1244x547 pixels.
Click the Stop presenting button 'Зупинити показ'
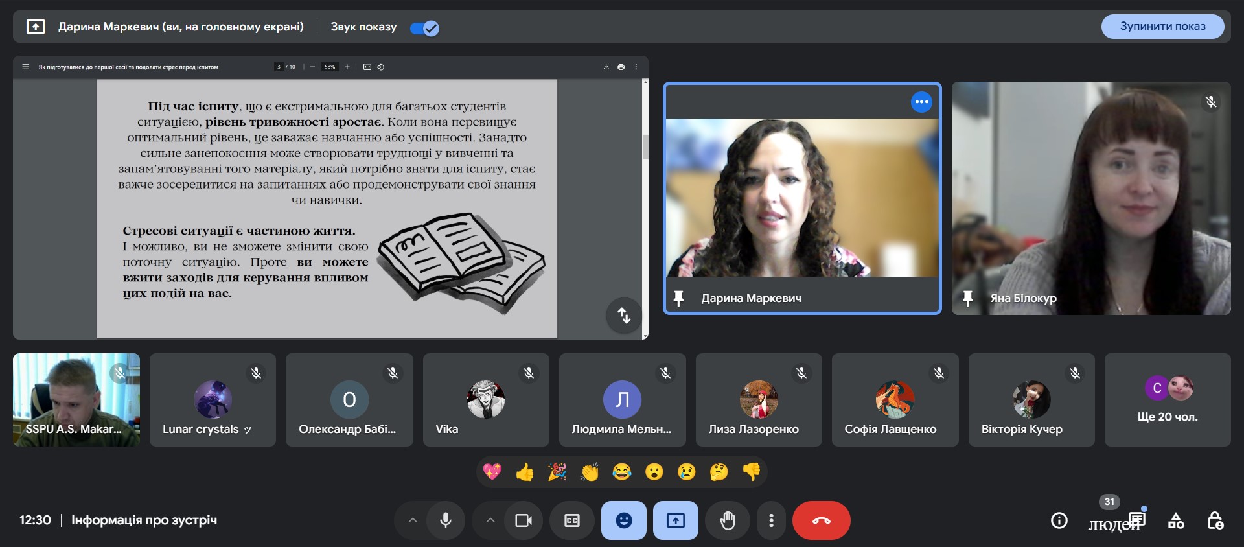coord(1162,27)
